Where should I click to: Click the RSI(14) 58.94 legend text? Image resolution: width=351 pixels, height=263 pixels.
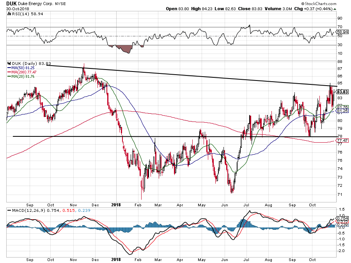point(27,14)
